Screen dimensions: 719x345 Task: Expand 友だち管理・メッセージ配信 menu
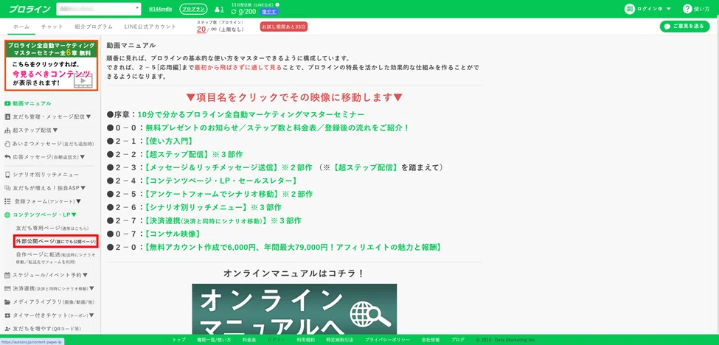tap(49, 116)
